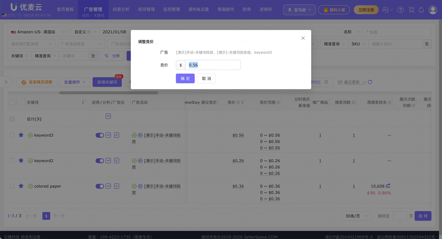Viewport: 442px width, 239px height.
Task: Open the SKU type dropdown
Action: click(358, 44)
